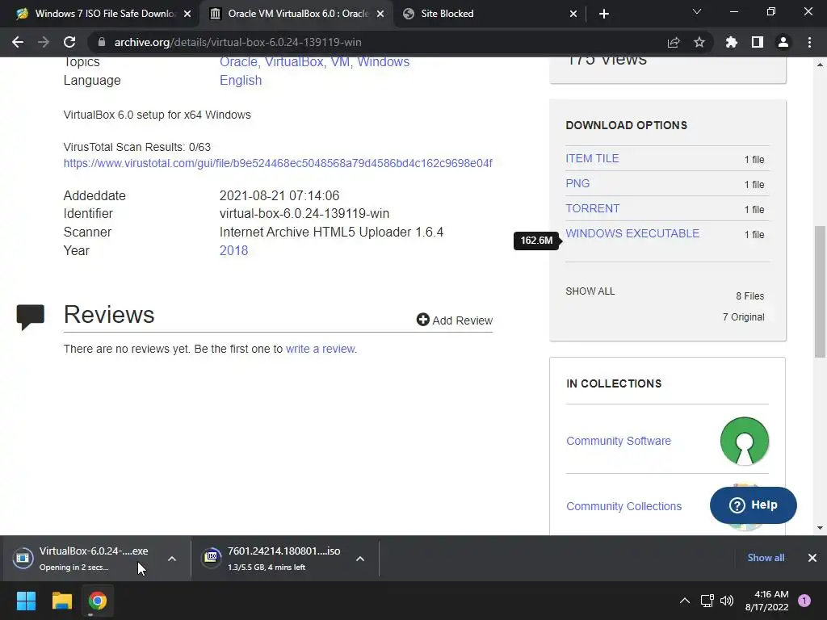Open the Community Collections link
The height and width of the screenshot is (620, 827).
point(624,506)
